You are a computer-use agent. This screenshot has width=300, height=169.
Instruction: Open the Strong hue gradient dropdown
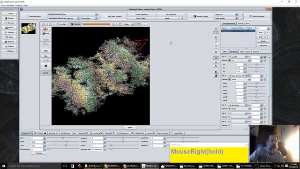pyautogui.click(x=89, y=18)
